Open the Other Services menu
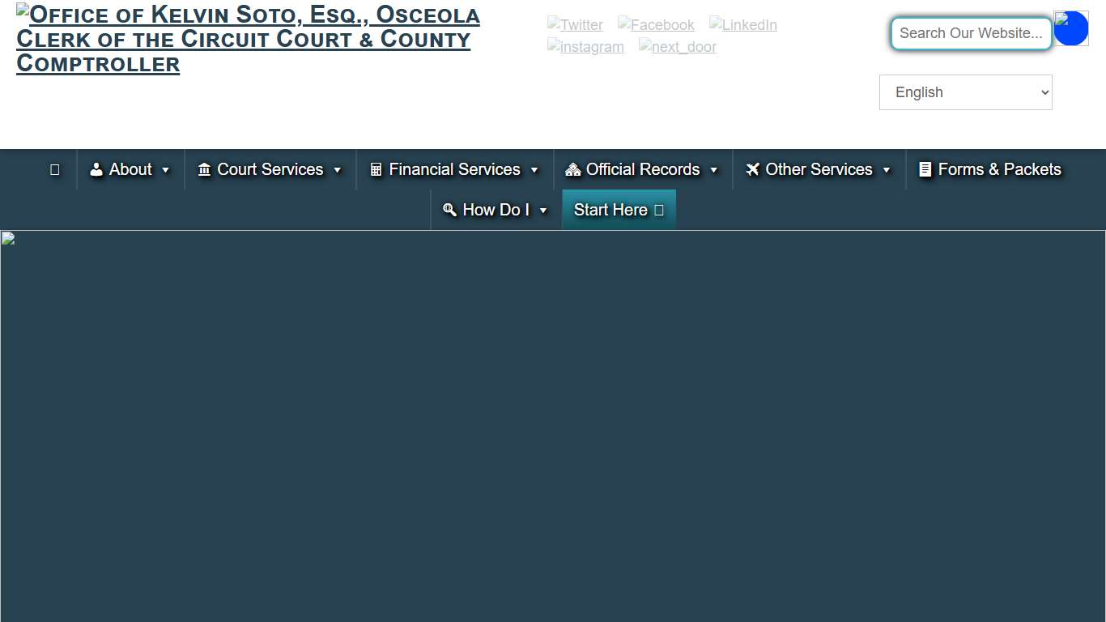1106x622 pixels. (819, 169)
